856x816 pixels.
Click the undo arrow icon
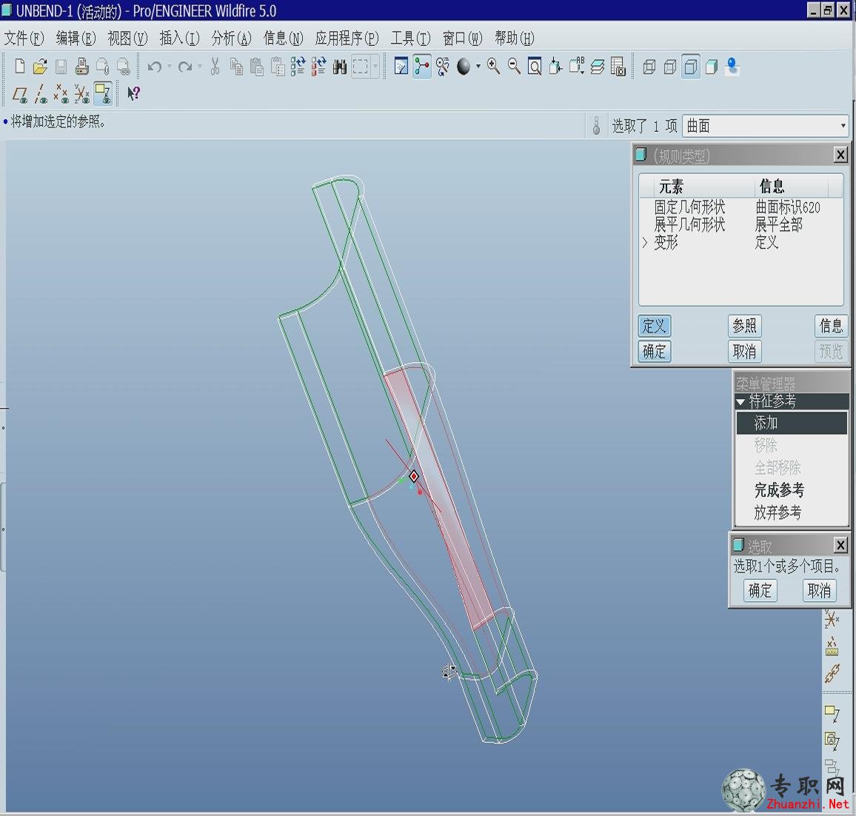[x=155, y=67]
